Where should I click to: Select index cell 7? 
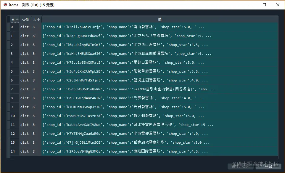pos(15,89)
